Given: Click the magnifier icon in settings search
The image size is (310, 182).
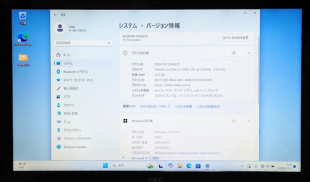Looking at the screenshot, I should point(108,43).
